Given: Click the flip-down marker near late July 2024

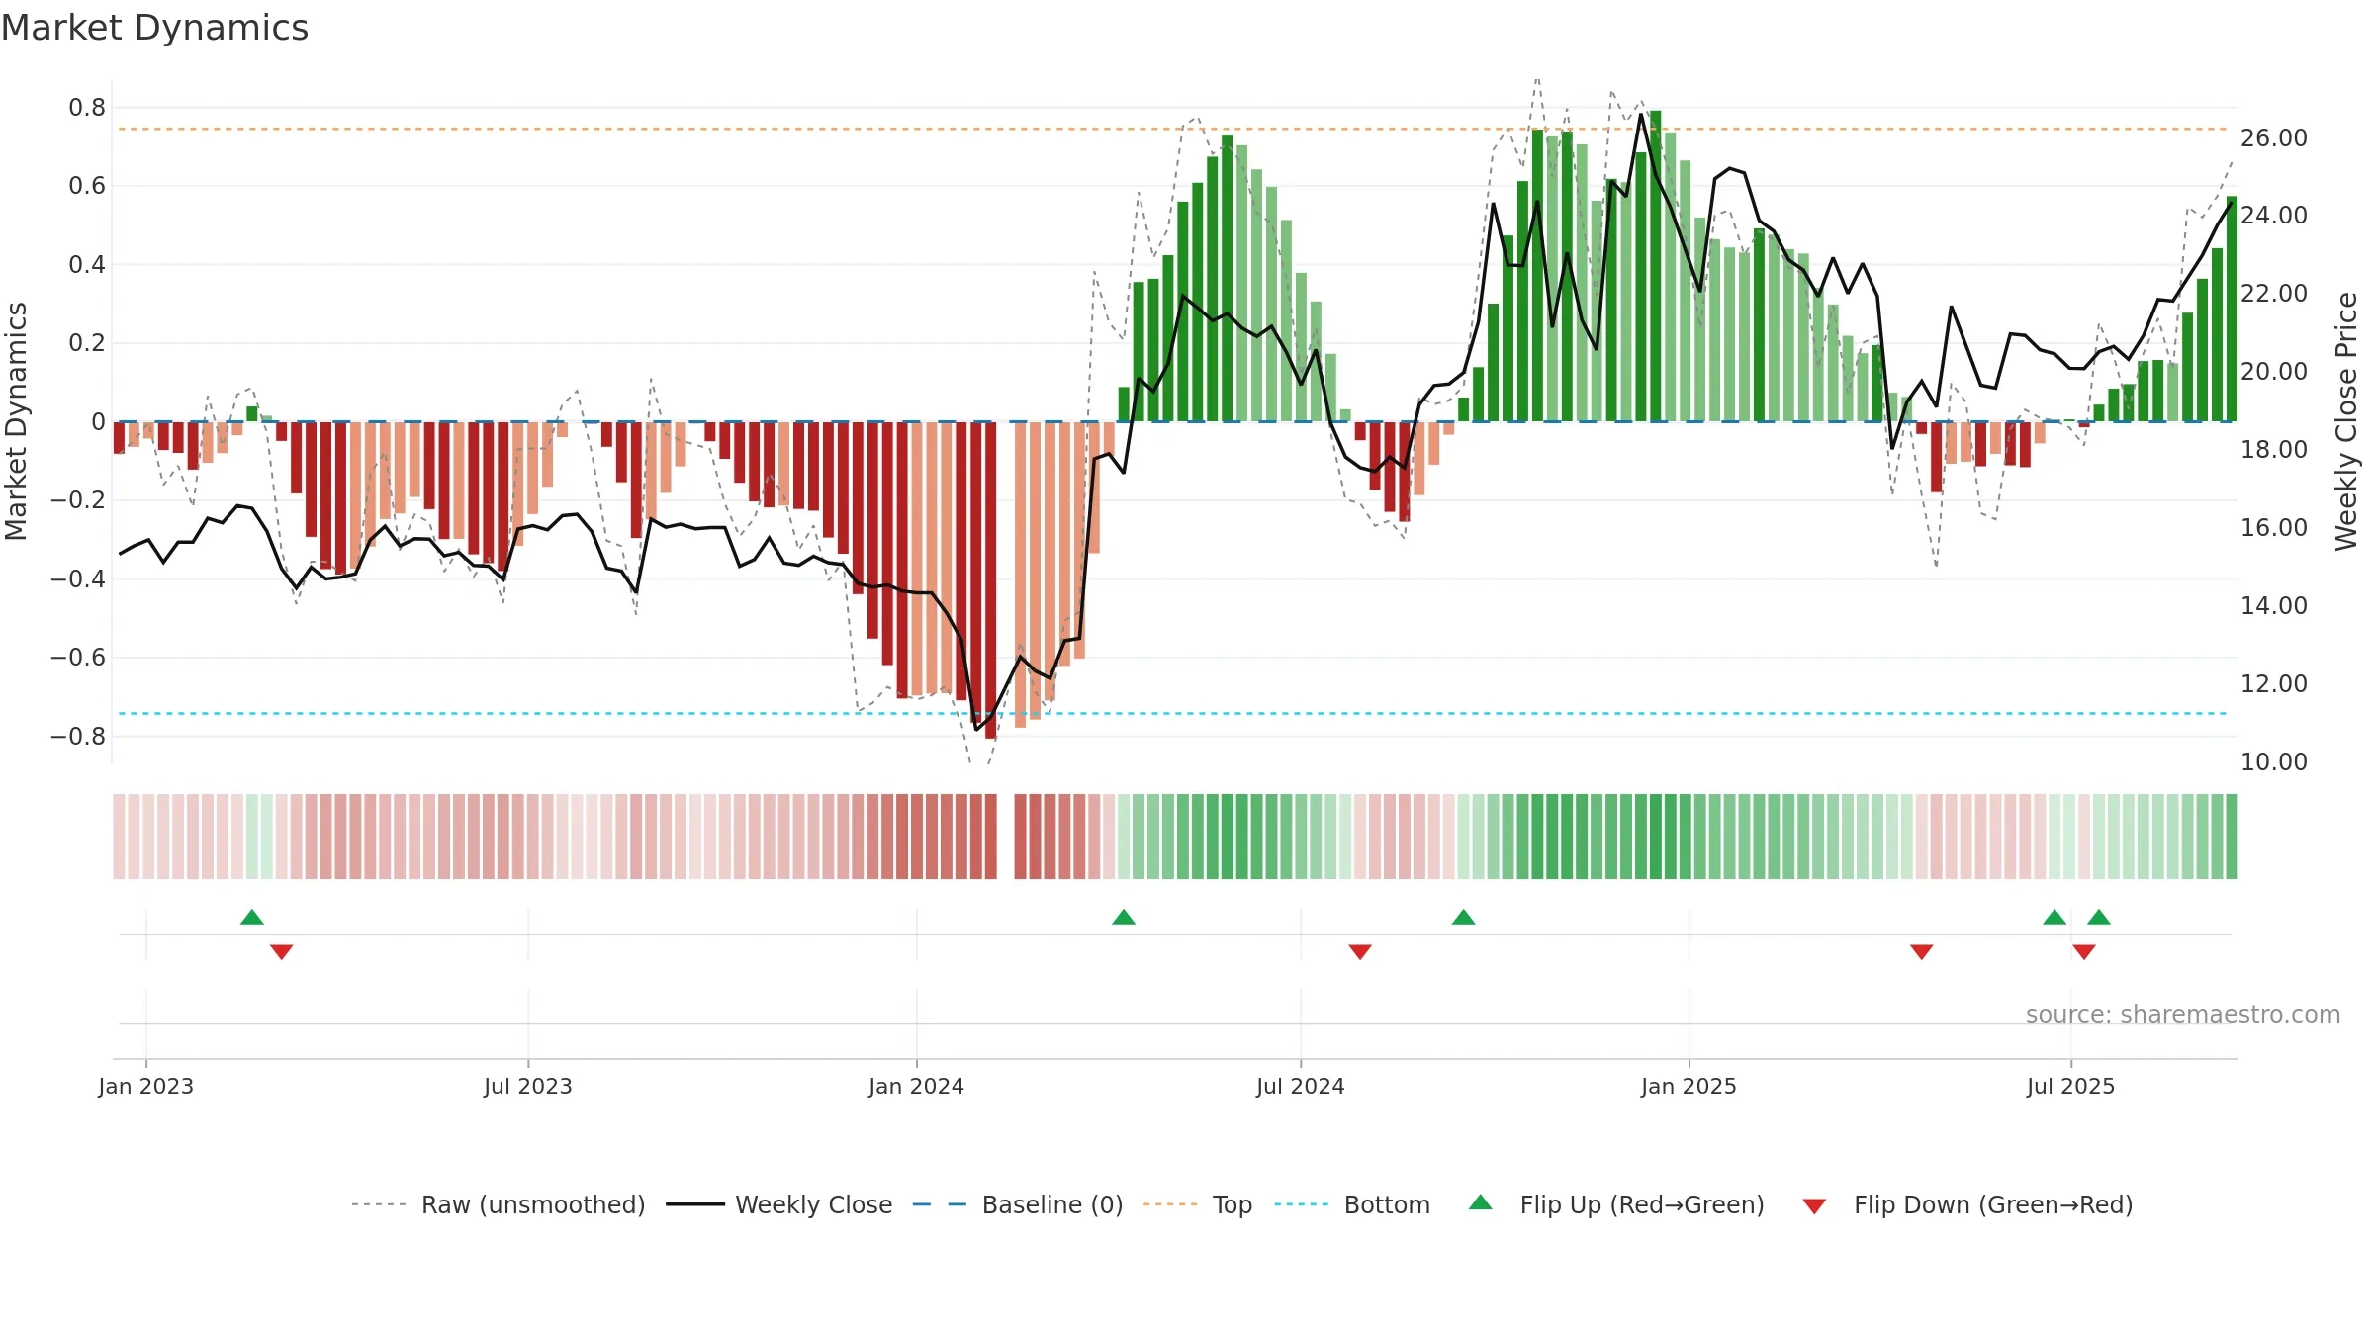Looking at the screenshot, I should [1360, 951].
